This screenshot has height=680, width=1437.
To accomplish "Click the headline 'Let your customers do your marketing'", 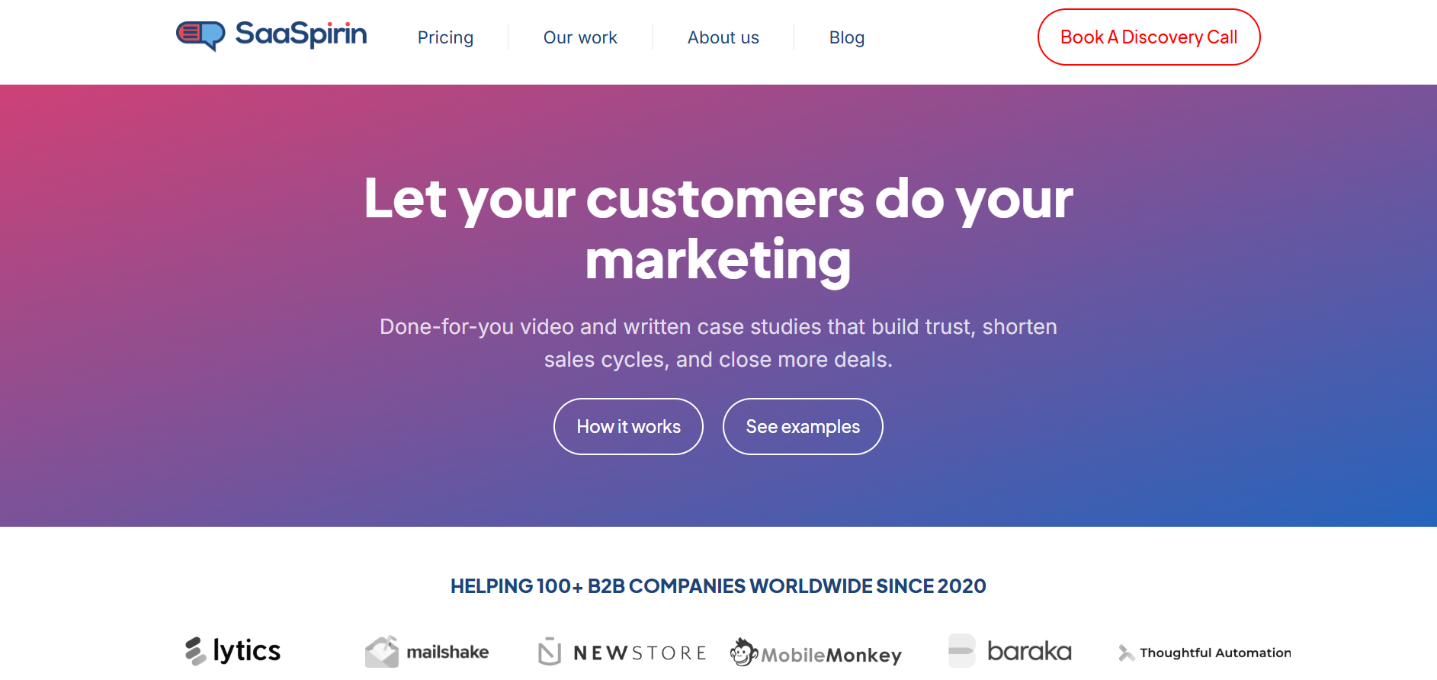I will pos(718,229).
